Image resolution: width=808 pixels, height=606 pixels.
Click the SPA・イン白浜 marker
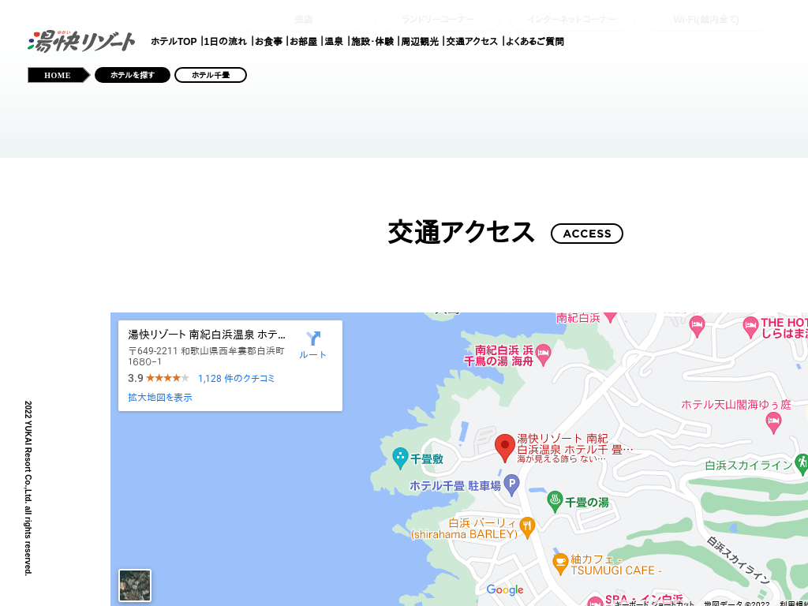[595, 602]
